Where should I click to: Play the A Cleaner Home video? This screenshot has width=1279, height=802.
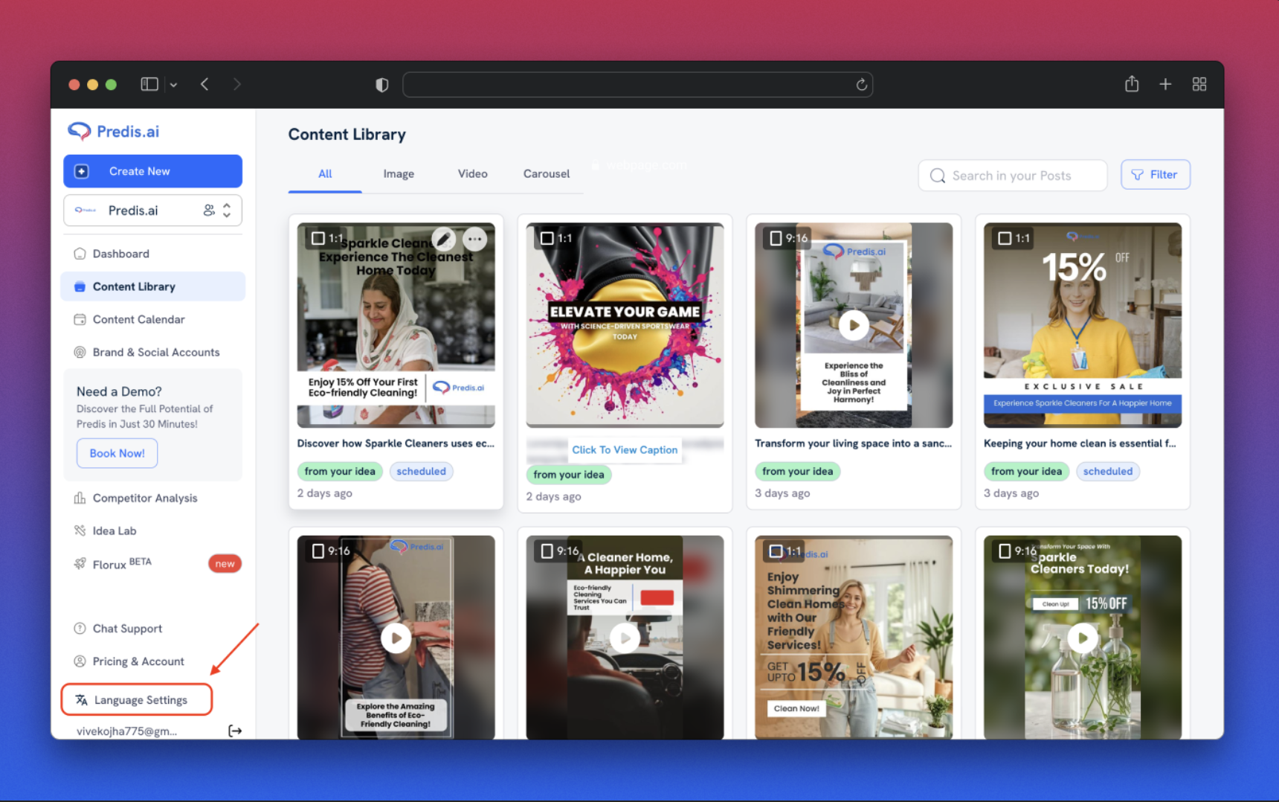point(625,638)
